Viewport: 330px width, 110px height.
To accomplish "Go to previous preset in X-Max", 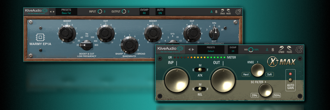I will pyautogui.click(x=189, y=50).
